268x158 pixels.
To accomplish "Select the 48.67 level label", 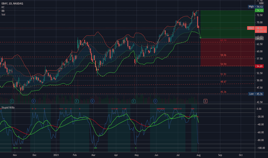I will tap(223, 82).
